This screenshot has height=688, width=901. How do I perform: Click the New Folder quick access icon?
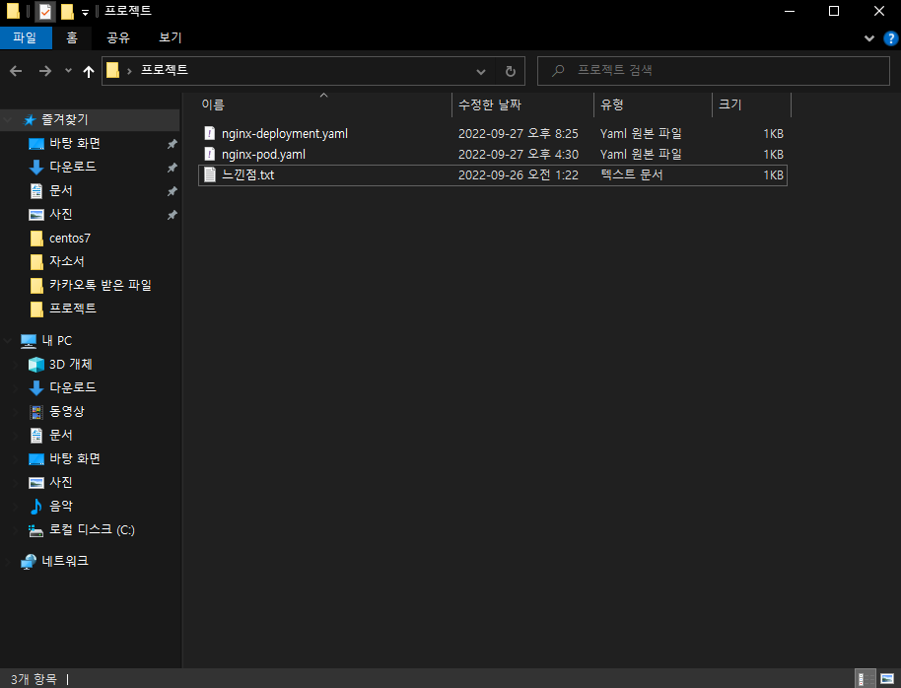point(67,11)
